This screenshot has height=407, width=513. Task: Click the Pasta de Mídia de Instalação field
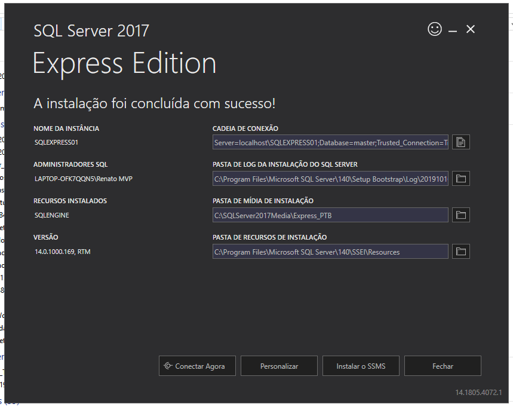pyautogui.click(x=330, y=215)
